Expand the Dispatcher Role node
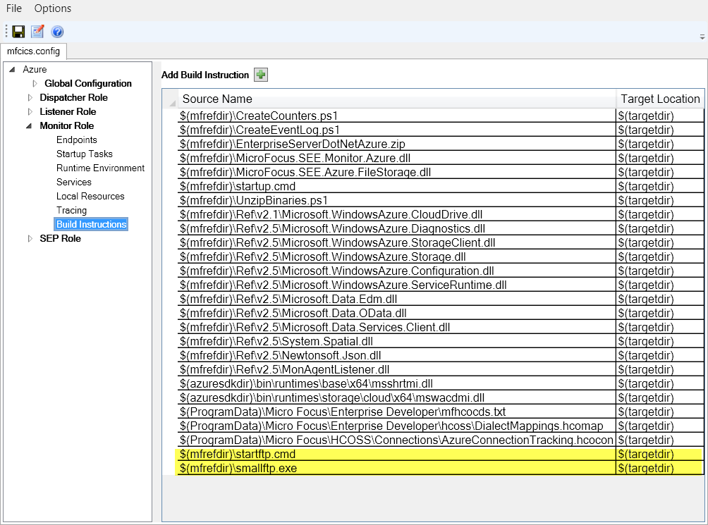Image resolution: width=708 pixels, height=525 pixels. pyautogui.click(x=30, y=98)
